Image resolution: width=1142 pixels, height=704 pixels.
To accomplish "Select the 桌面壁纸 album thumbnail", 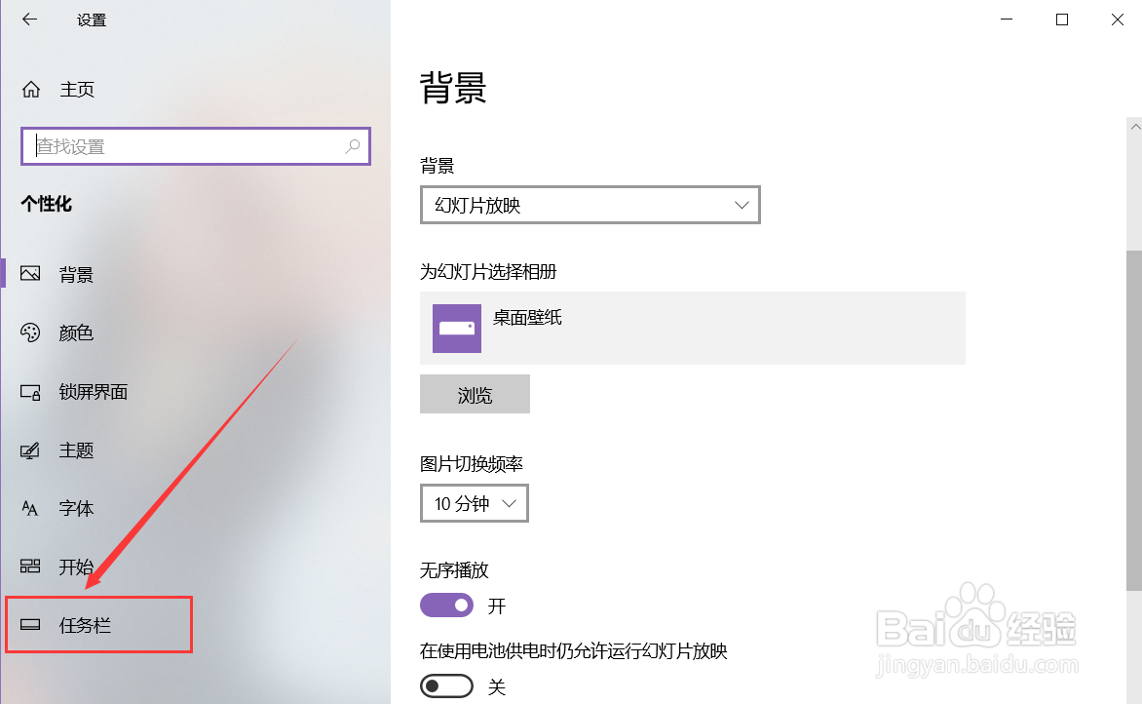I will click(x=455, y=328).
